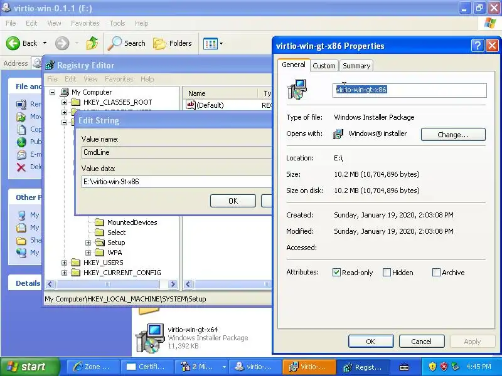Screen dimensions: 502x376
Task: Open Favorites menu in Explorer window
Action: point(85,23)
